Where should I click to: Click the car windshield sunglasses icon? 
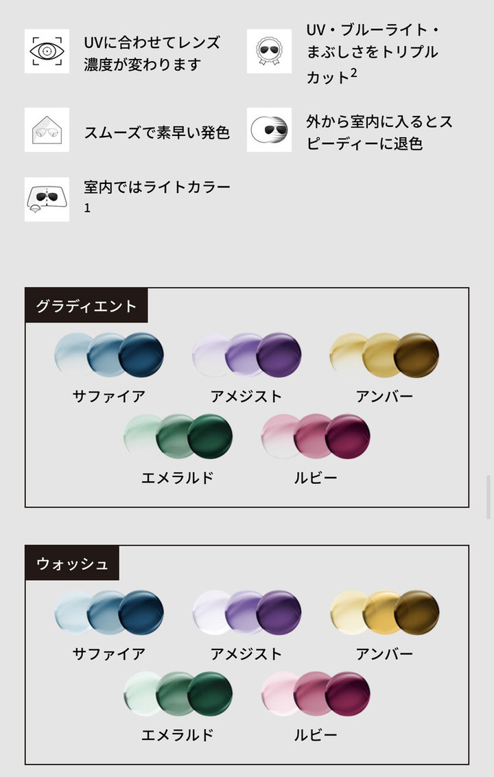(x=47, y=200)
